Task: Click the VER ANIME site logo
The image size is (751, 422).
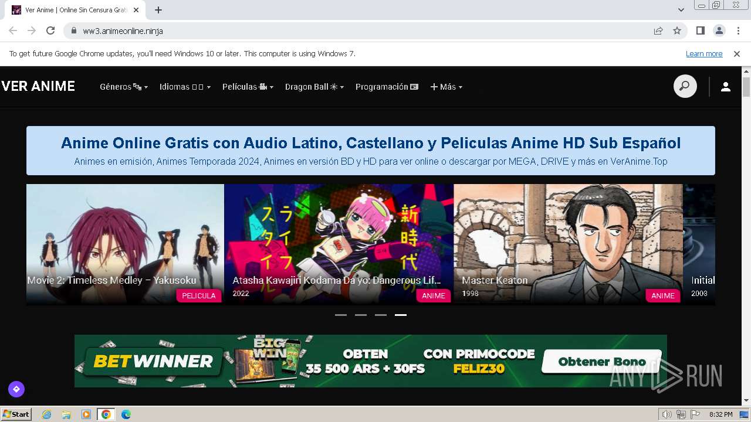Action: [x=38, y=87]
